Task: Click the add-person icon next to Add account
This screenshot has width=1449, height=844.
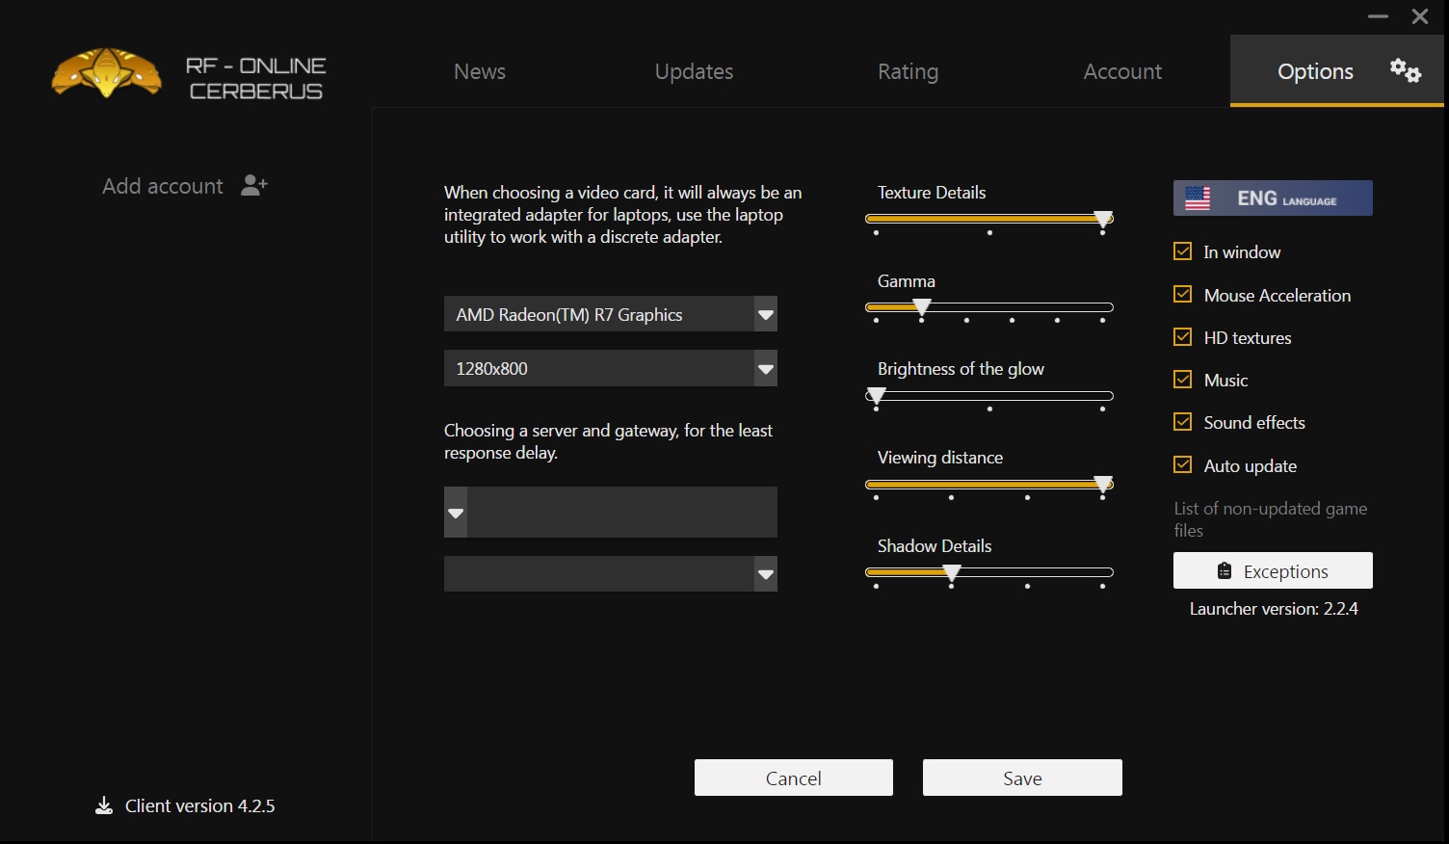Action: [x=254, y=185]
